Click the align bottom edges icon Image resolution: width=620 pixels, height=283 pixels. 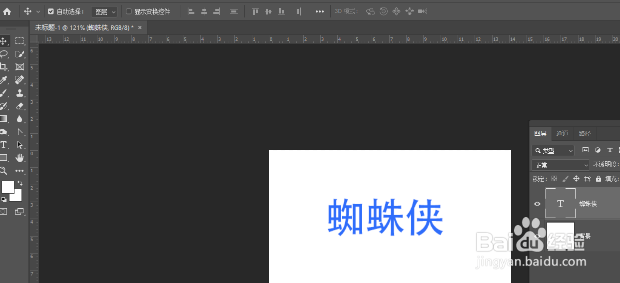[x=281, y=11]
